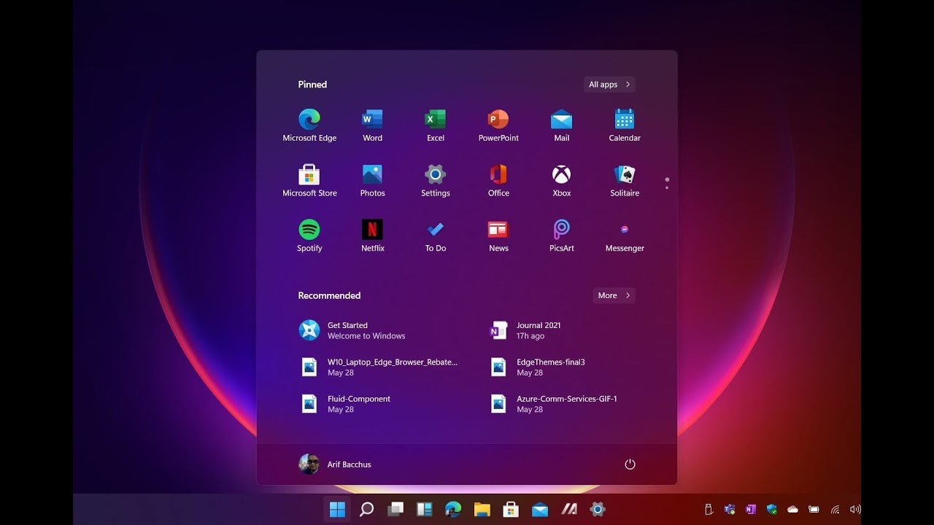Click the All apps button
The image size is (934, 525).
[x=609, y=85]
